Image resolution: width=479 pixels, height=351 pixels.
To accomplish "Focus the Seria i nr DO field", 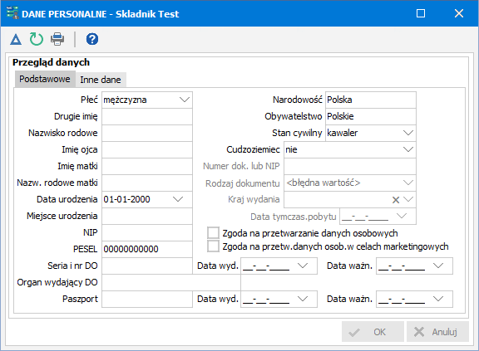I will [147, 266].
